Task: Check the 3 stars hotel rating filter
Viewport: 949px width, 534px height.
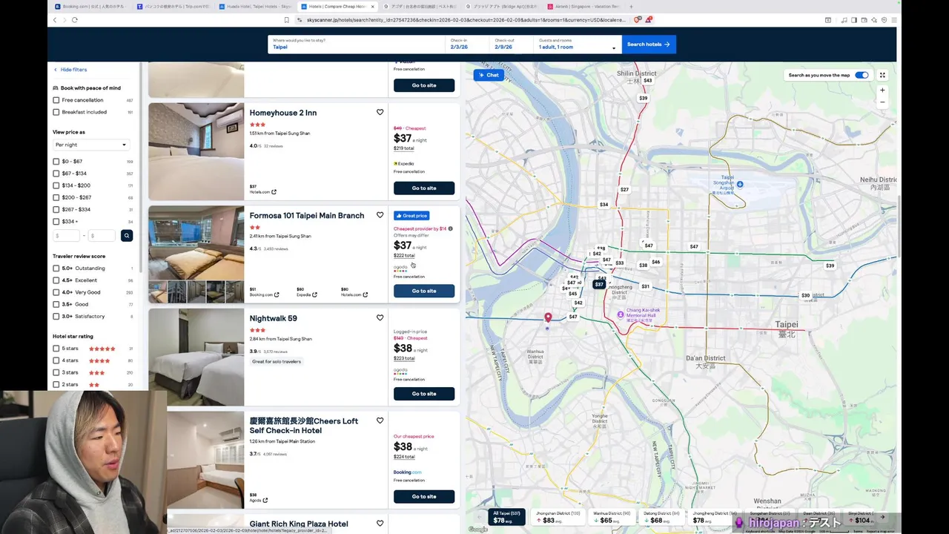Action: click(56, 372)
